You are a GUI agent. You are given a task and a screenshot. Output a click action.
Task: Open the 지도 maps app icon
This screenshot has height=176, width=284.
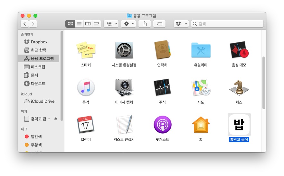click(x=201, y=87)
